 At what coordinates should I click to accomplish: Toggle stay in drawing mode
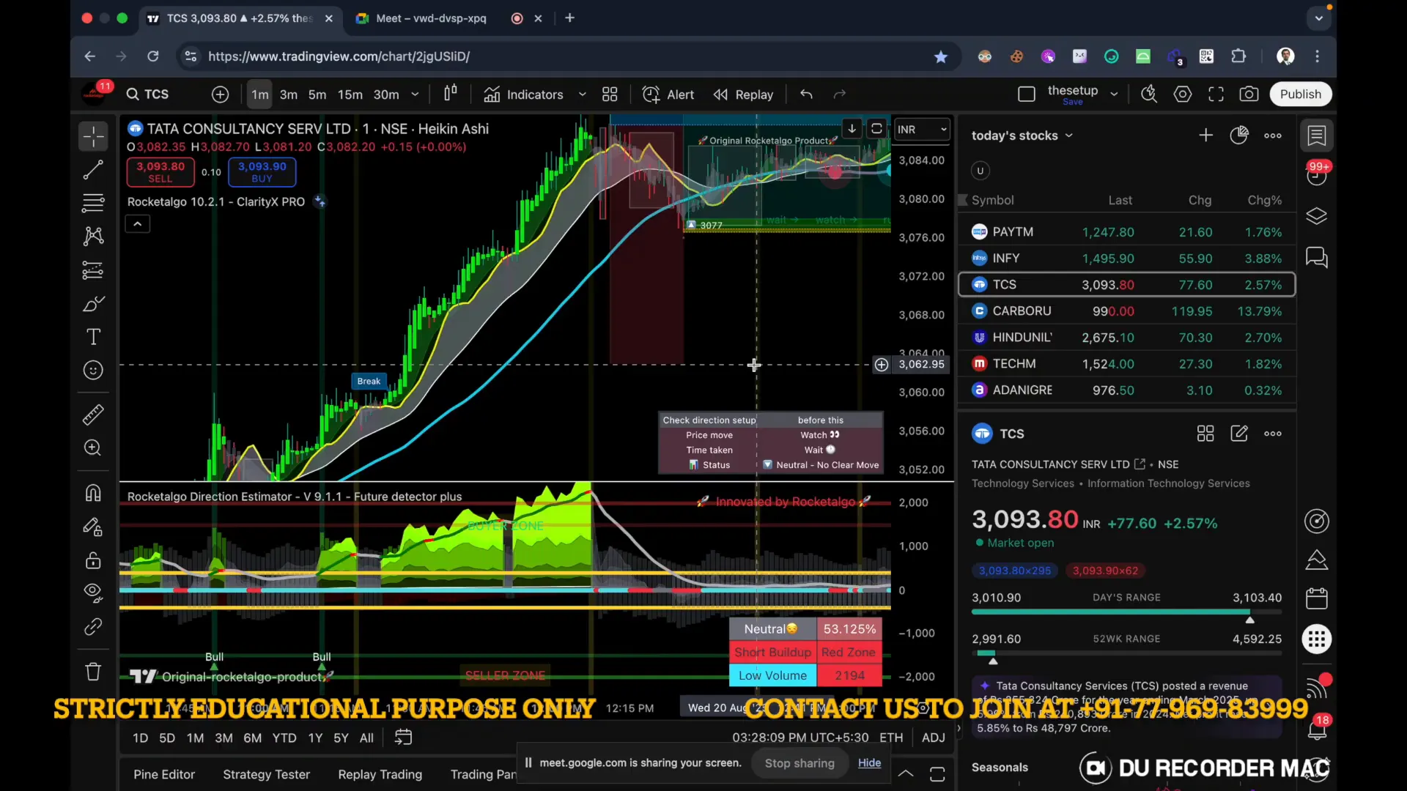tap(93, 527)
